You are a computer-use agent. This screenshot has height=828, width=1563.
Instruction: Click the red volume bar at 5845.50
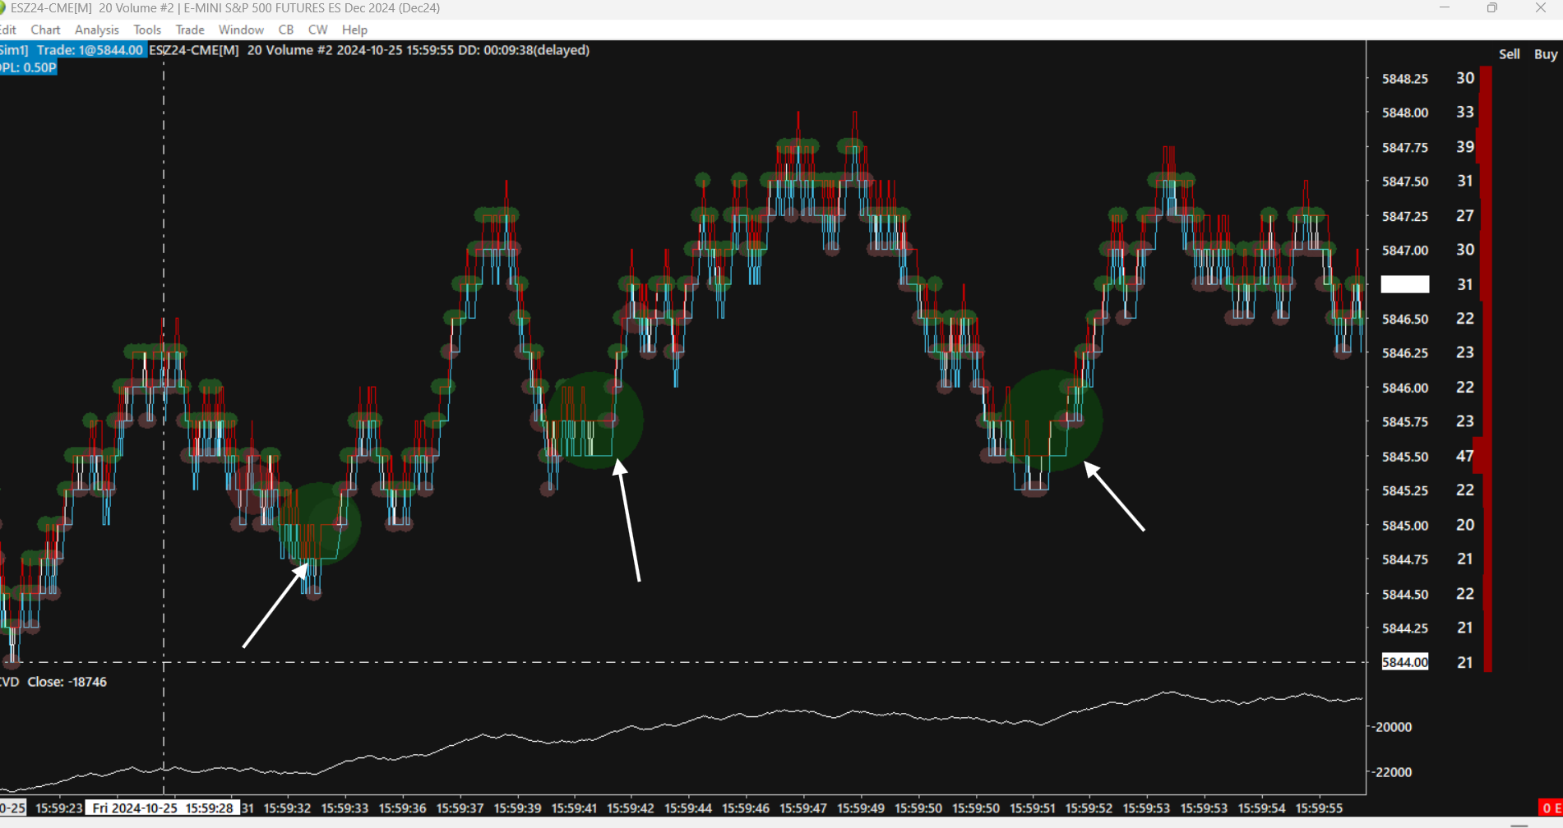pos(1482,456)
